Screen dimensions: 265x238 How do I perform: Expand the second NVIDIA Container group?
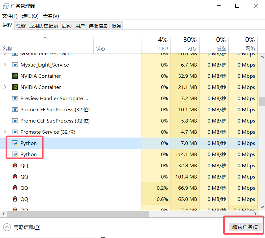tap(5, 87)
